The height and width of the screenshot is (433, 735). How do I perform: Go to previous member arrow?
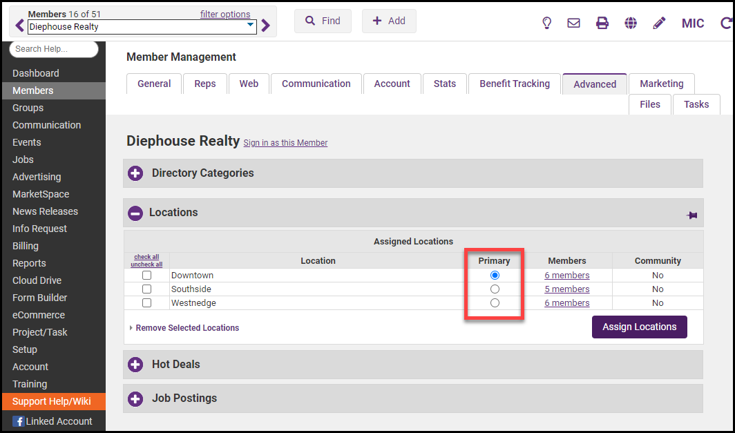click(19, 26)
